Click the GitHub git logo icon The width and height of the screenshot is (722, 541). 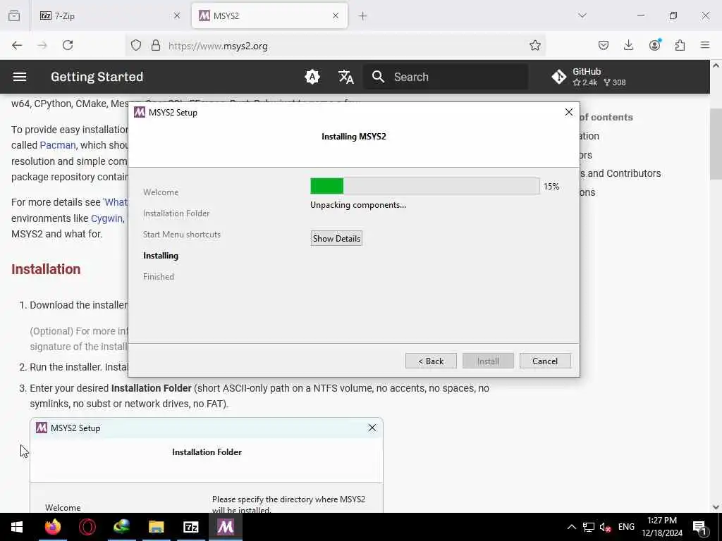pos(559,77)
